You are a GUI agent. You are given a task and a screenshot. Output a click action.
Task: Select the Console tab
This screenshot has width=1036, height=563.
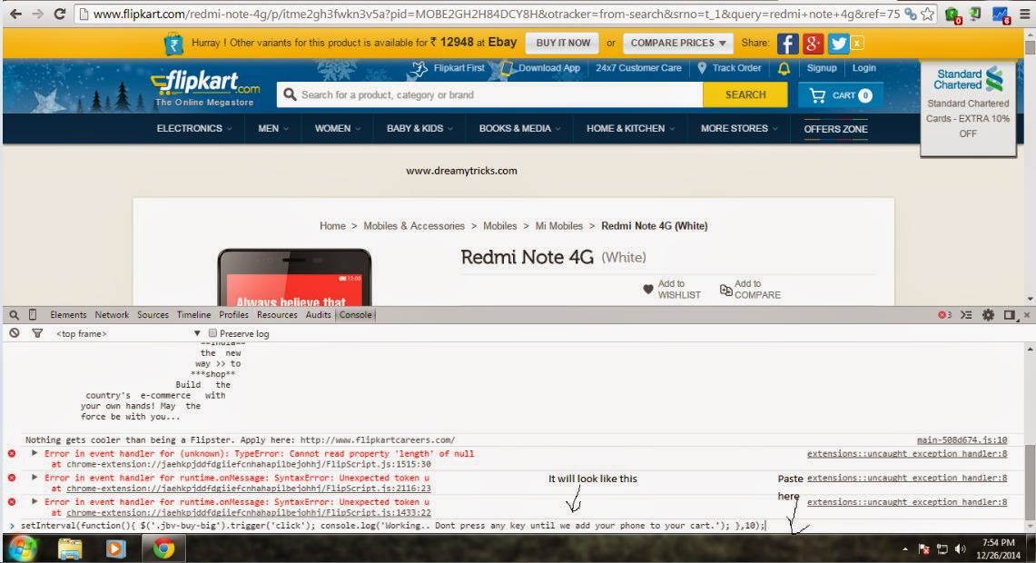pos(355,315)
